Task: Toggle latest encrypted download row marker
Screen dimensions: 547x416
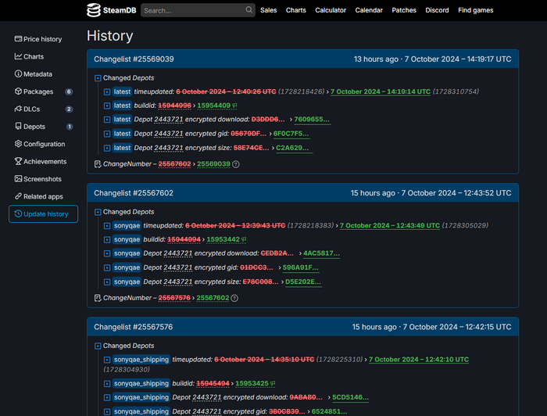Action: coord(107,120)
